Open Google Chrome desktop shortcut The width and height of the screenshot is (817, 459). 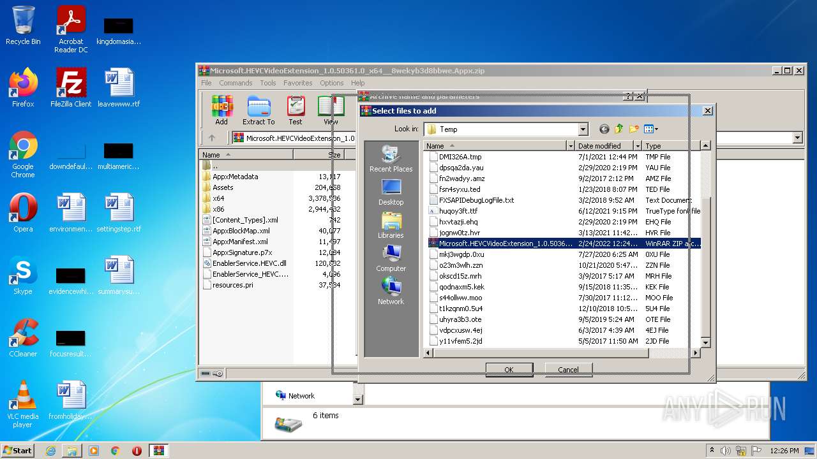pyautogui.click(x=23, y=155)
